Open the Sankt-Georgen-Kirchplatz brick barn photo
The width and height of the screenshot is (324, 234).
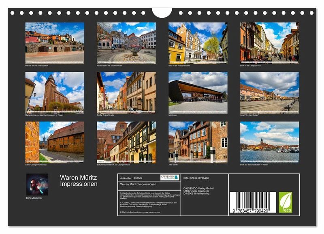[x=55, y=142]
